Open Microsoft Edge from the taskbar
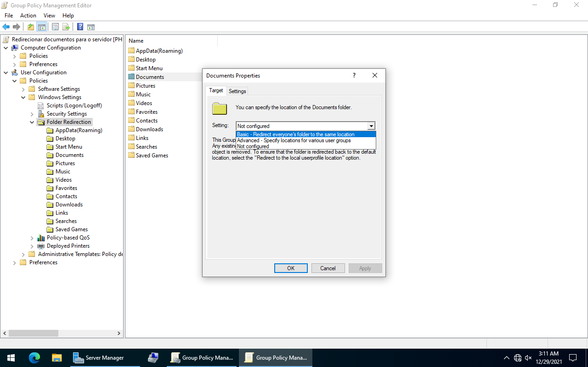588x367 pixels. (34, 358)
